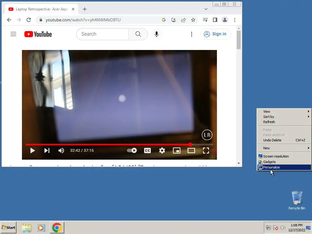
Task: Toggle the autoplay switch in player
Action: (x=132, y=151)
